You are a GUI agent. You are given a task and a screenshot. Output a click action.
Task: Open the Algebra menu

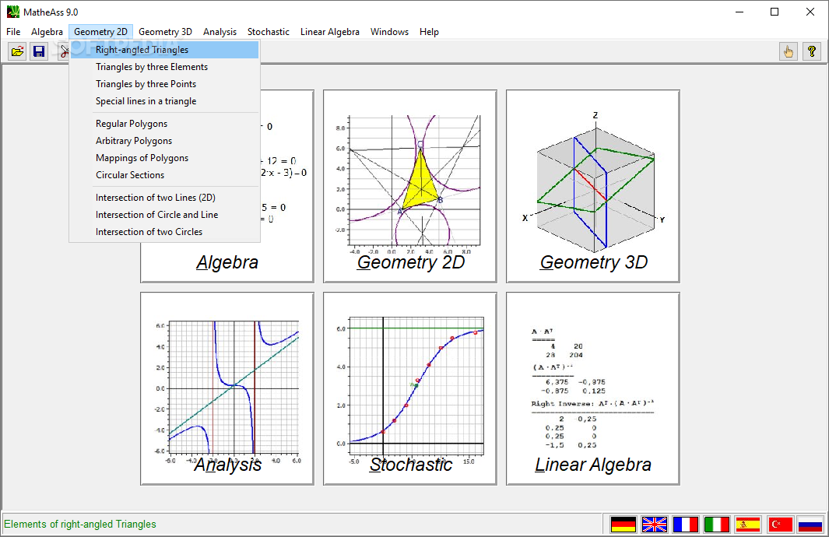[x=47, y=32]
